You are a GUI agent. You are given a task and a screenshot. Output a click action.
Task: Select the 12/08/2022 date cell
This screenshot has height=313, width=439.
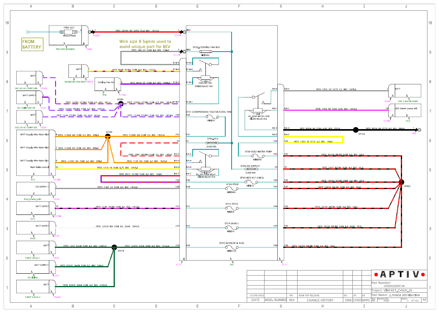[x=257, y=296]
